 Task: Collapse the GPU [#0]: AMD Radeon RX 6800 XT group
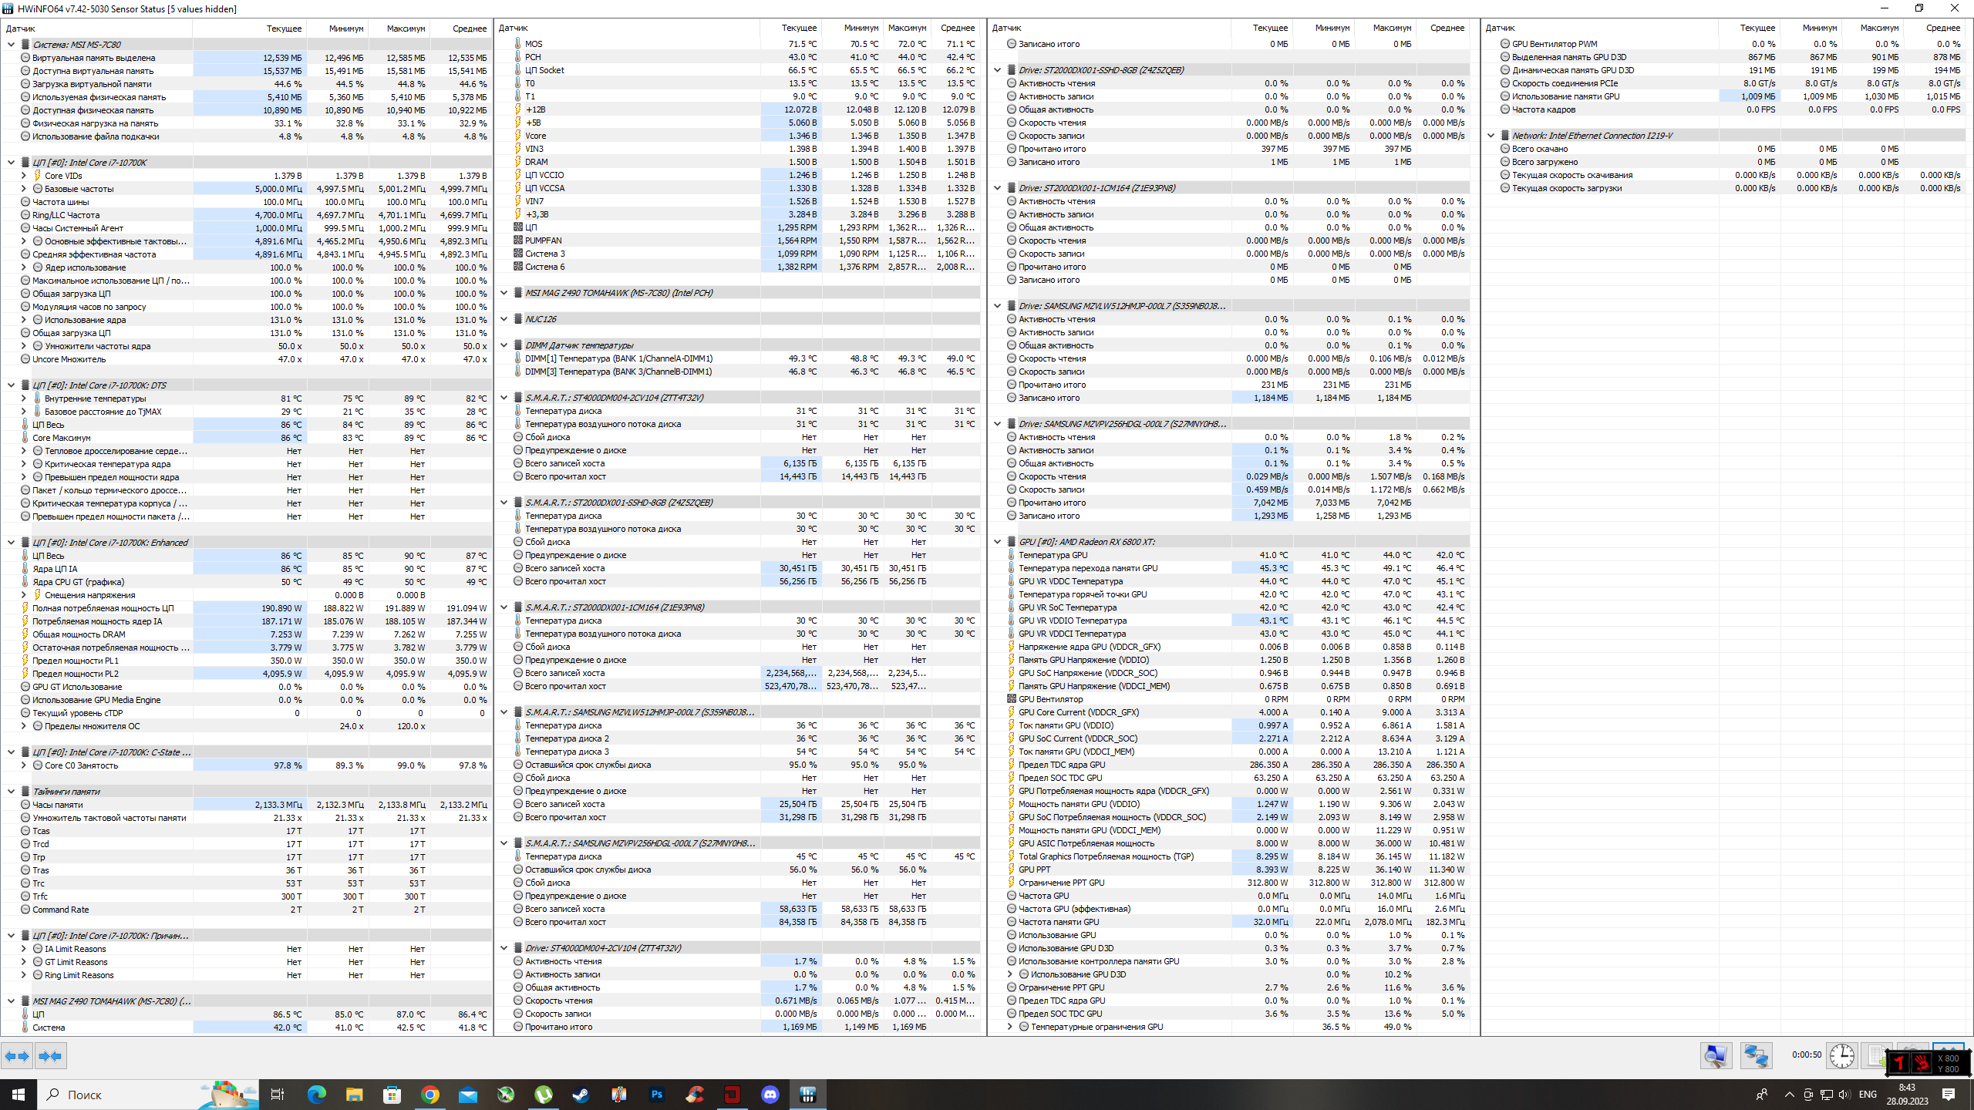[998, 542]
